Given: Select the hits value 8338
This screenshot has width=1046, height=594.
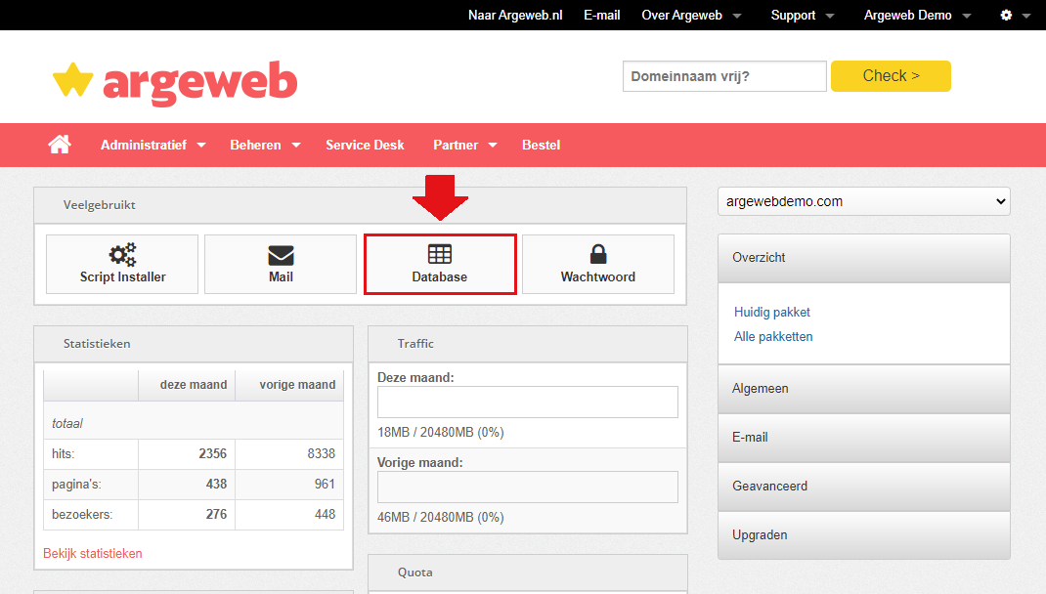Looking at the screenshot, I should 321,453.
